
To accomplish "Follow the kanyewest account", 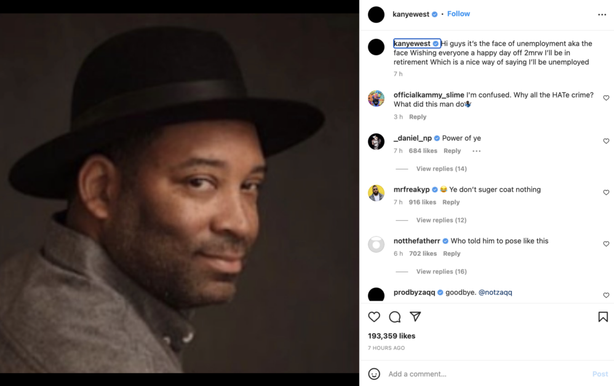I will pyautogui.click(x=458, y=14).
